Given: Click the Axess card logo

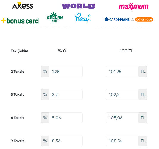Looking at the screenshot, I should point(23,6).
